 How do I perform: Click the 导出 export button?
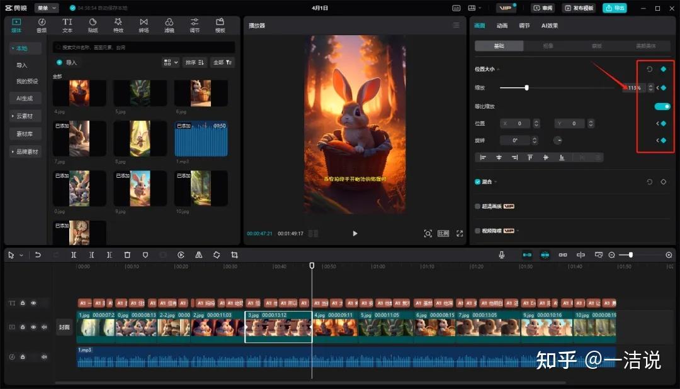click(x=615, y=8)
